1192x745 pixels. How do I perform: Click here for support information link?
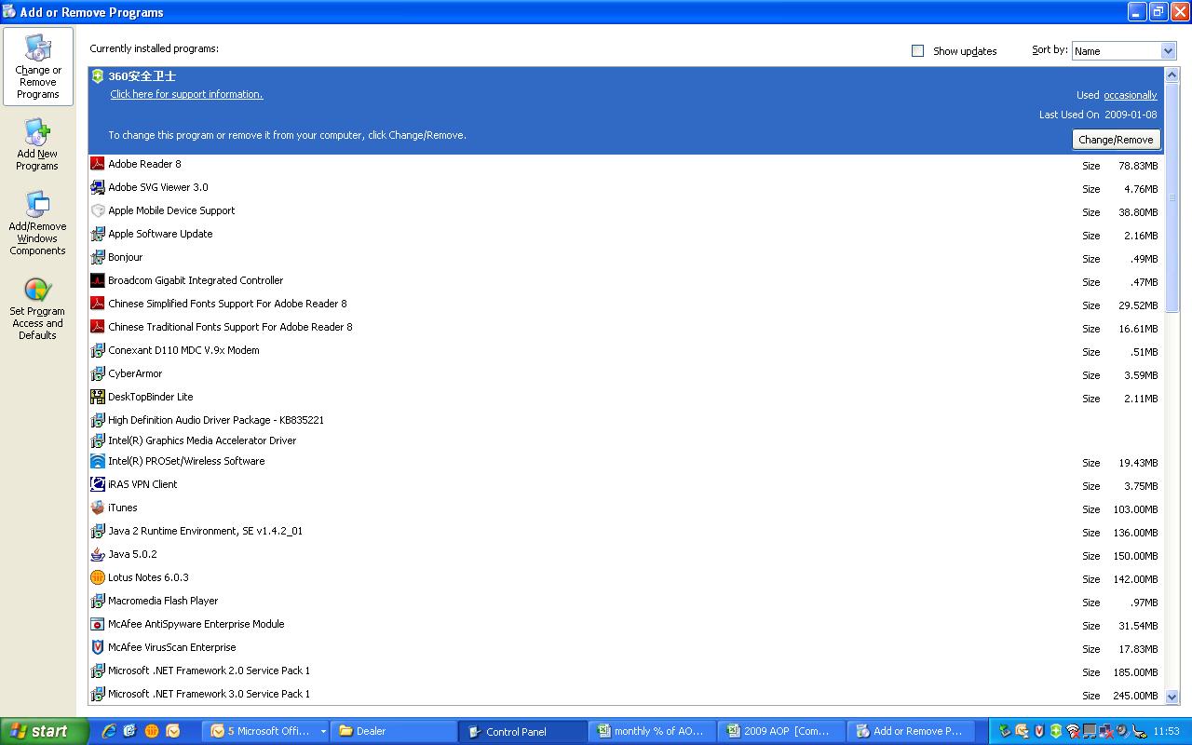point(186,94)
